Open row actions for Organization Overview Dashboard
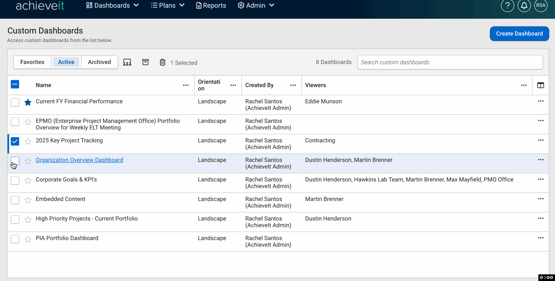555x281 pixels. [541, 160]
